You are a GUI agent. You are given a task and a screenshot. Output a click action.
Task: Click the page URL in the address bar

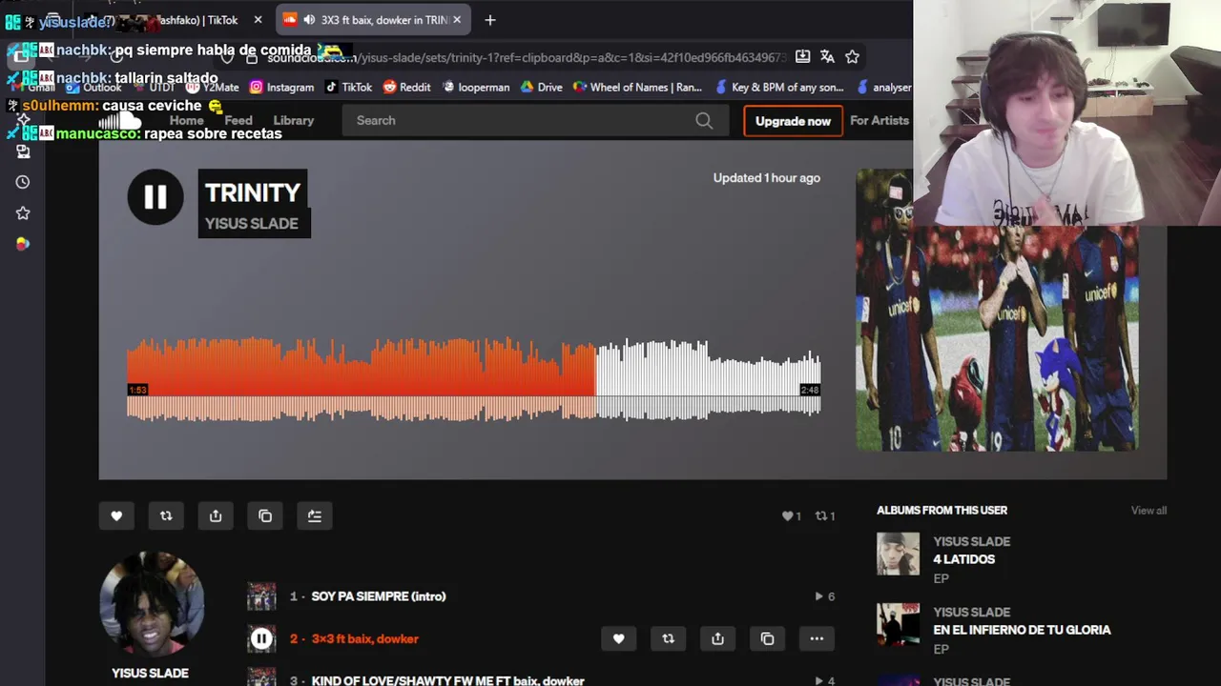[x=527, y=57]
